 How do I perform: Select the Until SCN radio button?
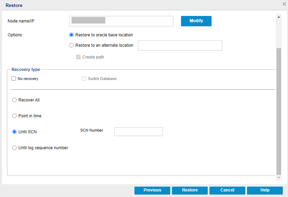[15, 132]
